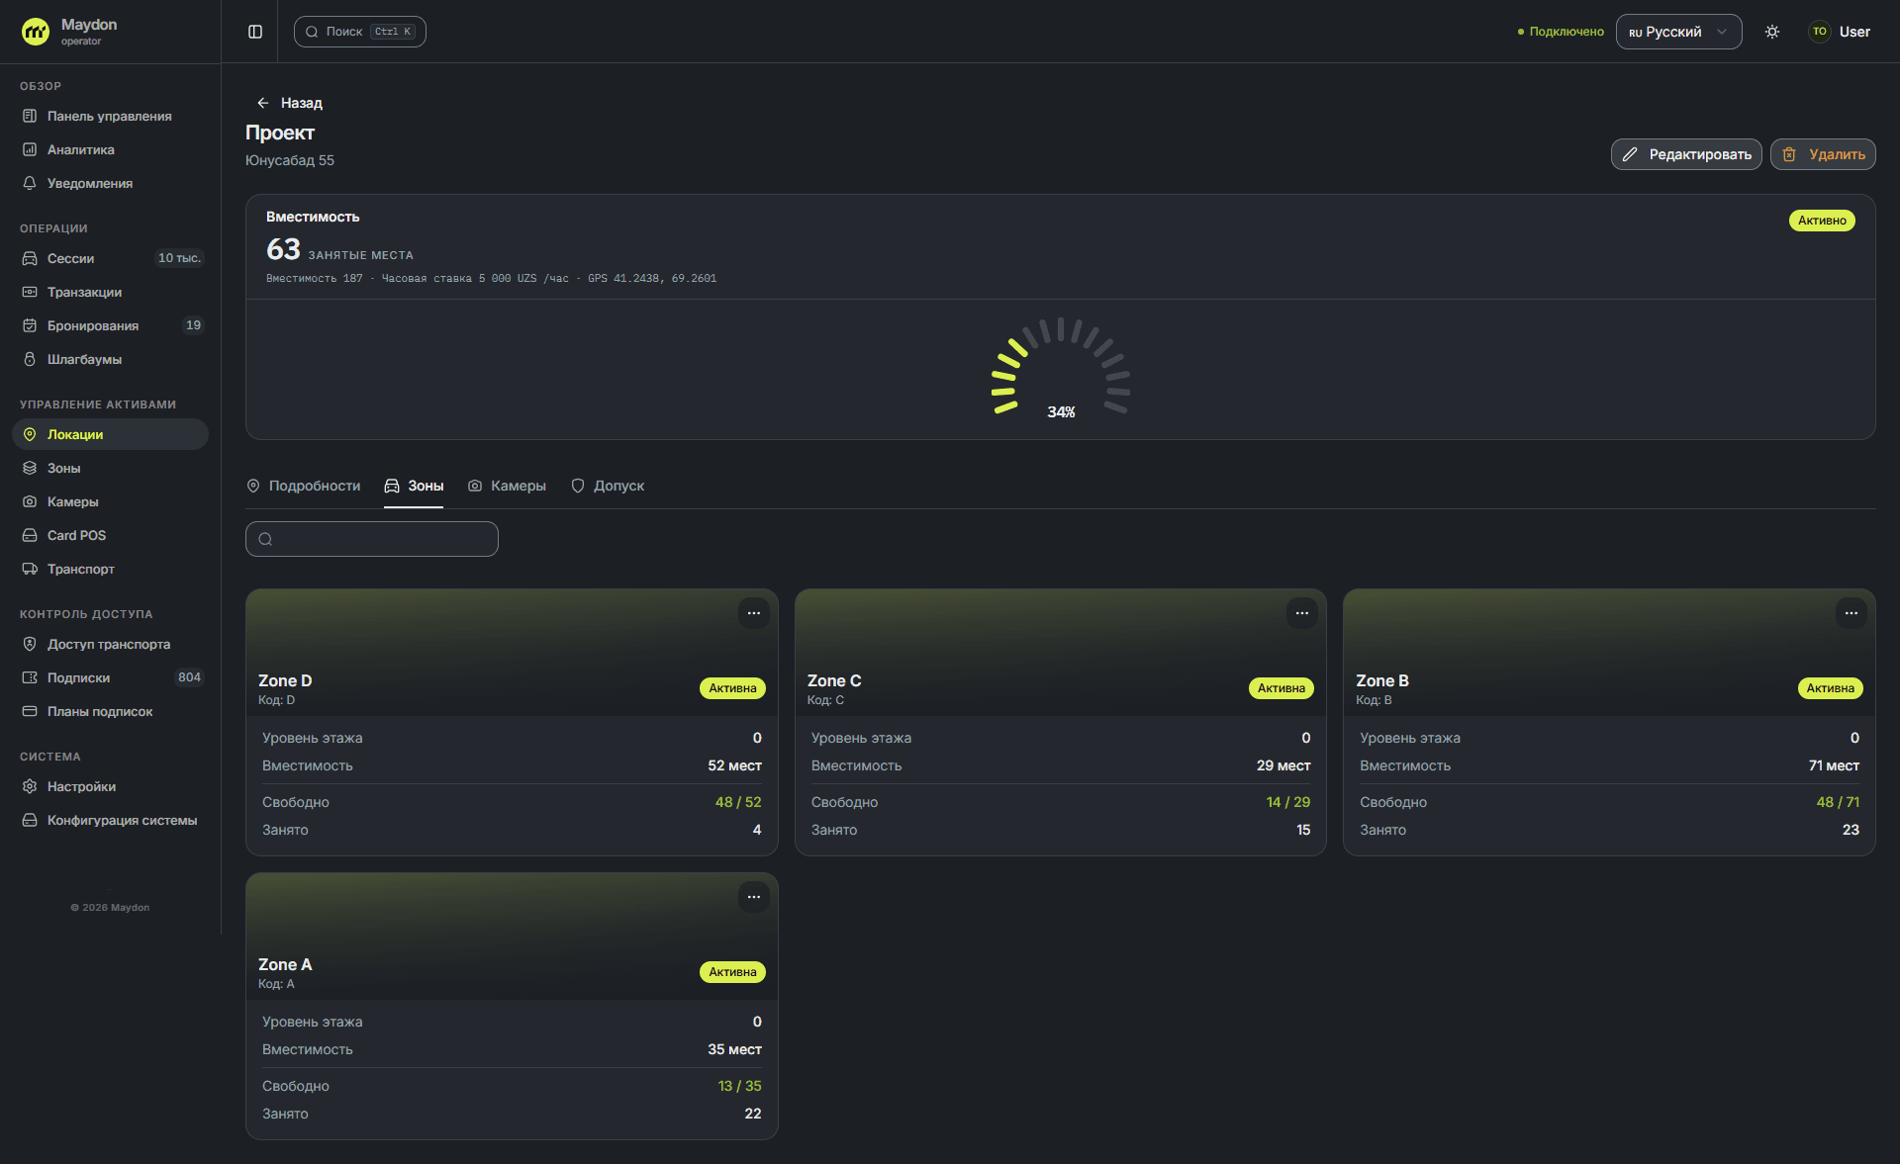Open Транспорт in the sidebar

(x=110, y=570)
